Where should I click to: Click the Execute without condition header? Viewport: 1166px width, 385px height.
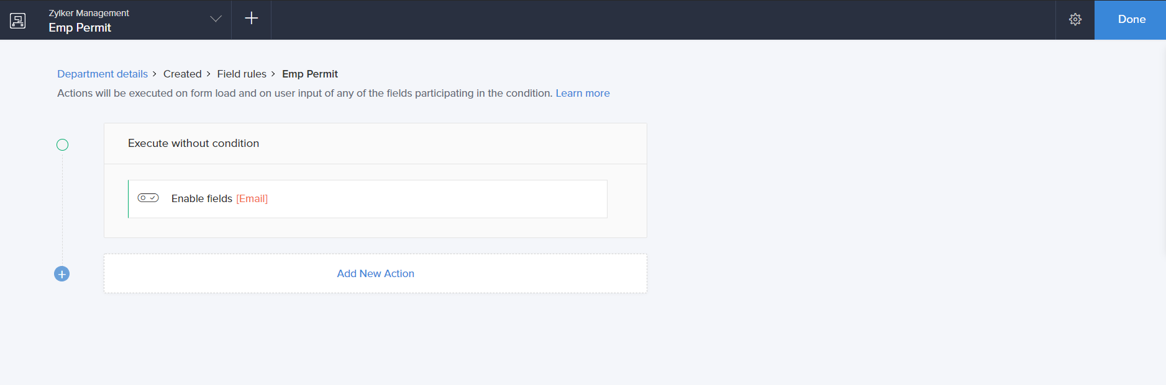[193, 144]
